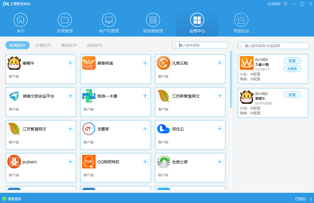
Task: Switch to the 计费软件 tab
Action: [x=43, y=45]
